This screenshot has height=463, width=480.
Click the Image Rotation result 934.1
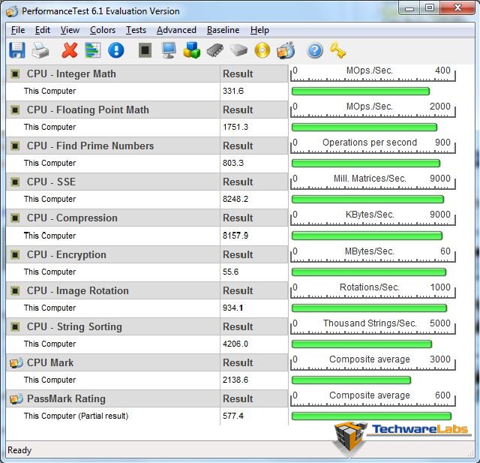tap(233, 308)
